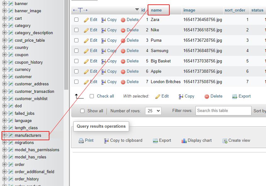Open the dod table
Screen dimensions: 266x186
point(18,106)
